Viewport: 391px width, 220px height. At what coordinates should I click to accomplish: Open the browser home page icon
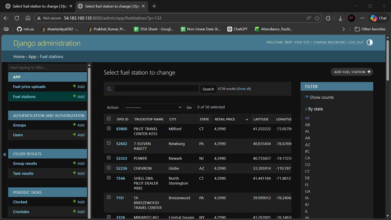(x=28, y=18)
